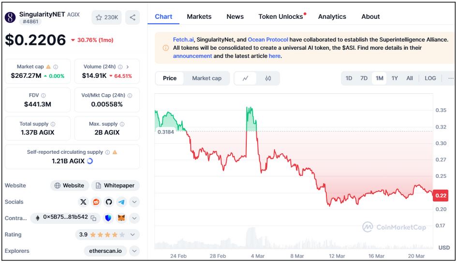
Task: Toggle LOG scale on chart
Action: click(430, 78)
